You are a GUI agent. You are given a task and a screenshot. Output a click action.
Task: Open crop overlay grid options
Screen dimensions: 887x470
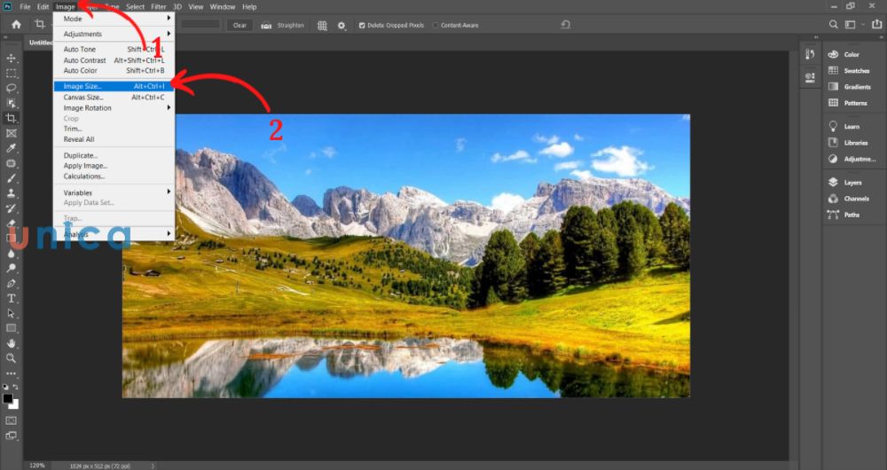click(x=323, y=26)
